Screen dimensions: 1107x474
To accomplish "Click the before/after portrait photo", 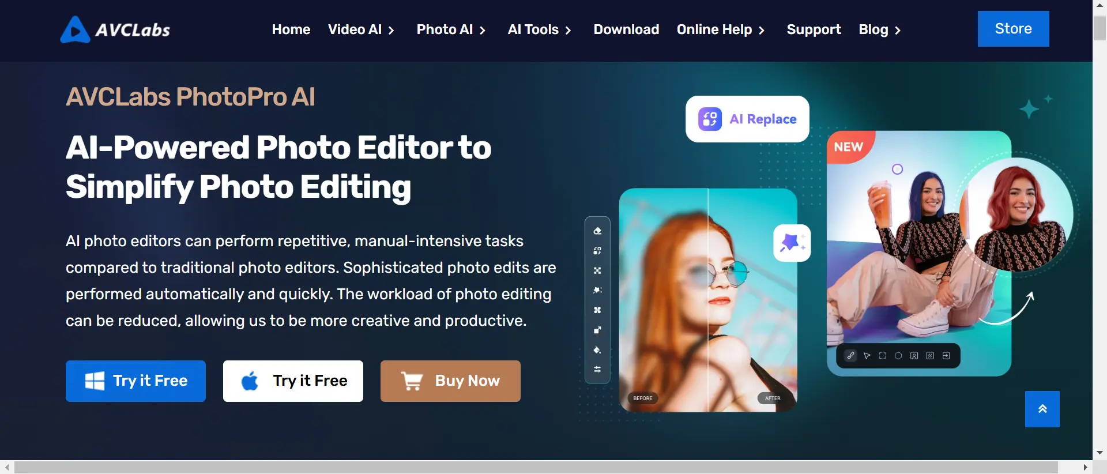I will click(708, 300).
